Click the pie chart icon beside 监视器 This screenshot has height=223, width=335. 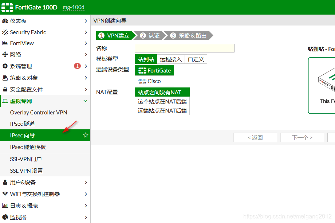[5, 217]
